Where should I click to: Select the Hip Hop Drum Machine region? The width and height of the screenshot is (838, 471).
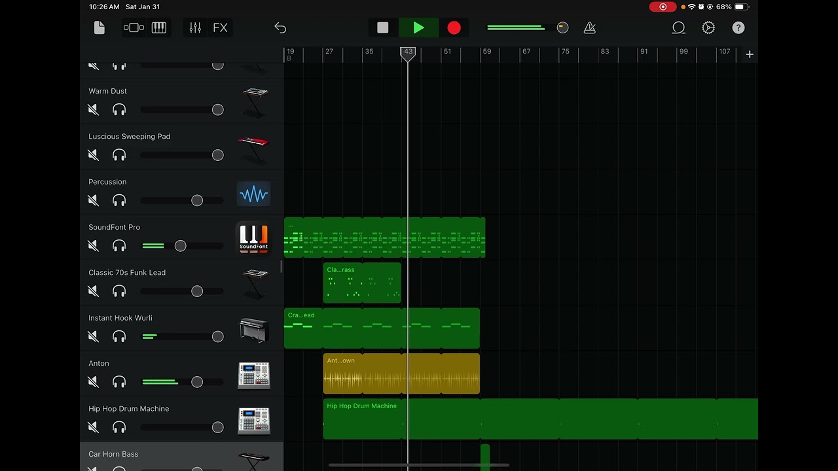click(x=541, y=419)
